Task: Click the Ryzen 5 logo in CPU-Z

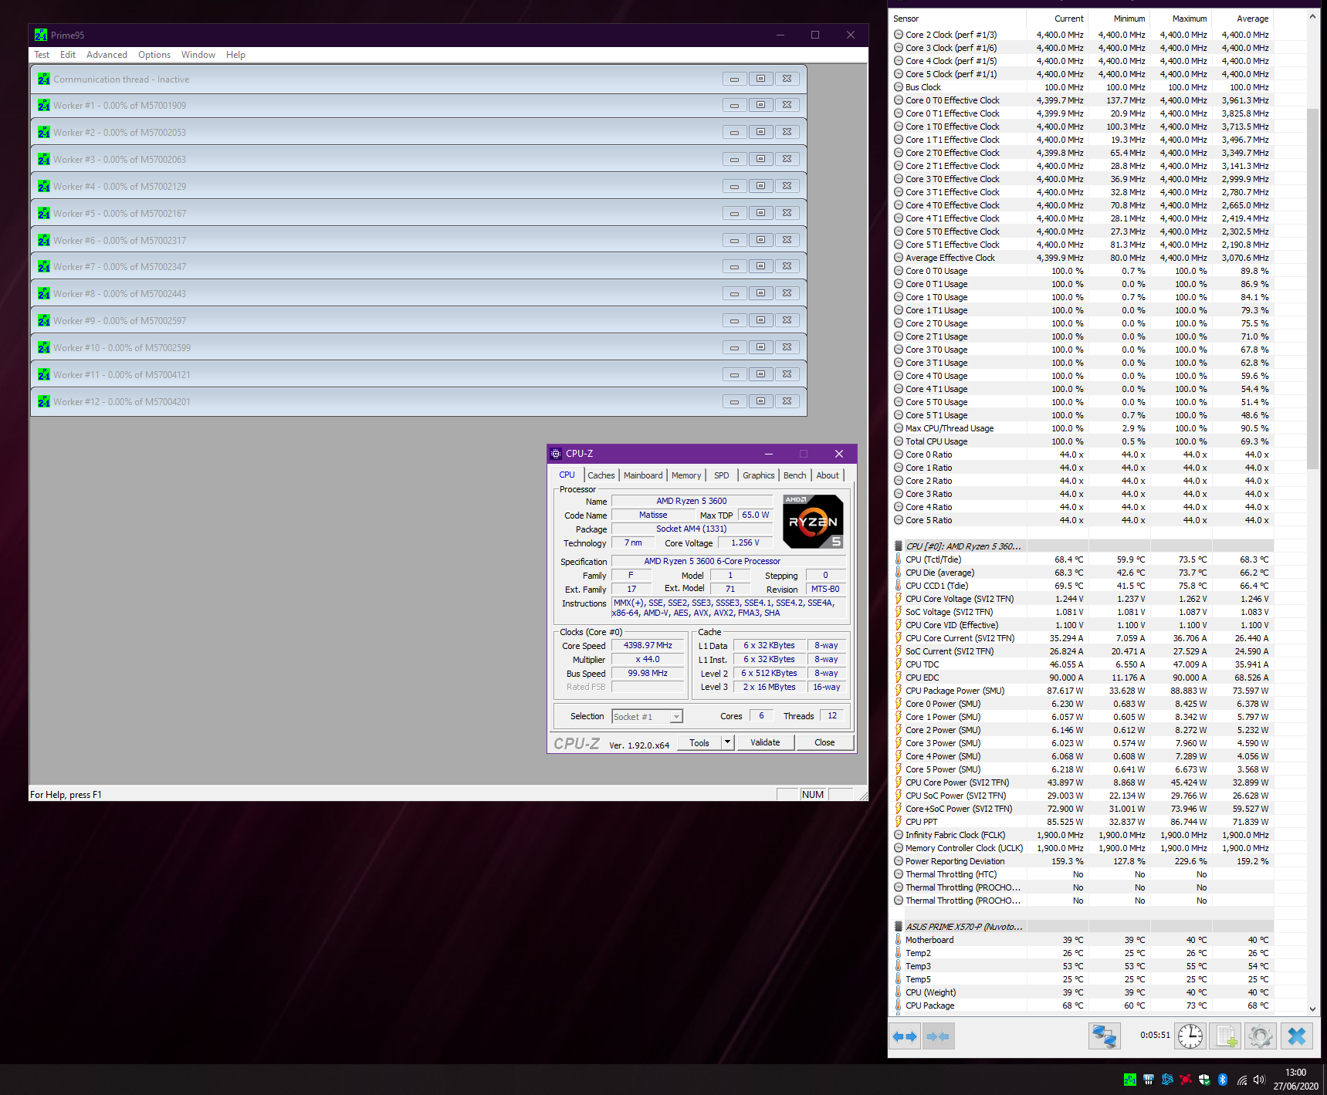Action: point(813,522)
